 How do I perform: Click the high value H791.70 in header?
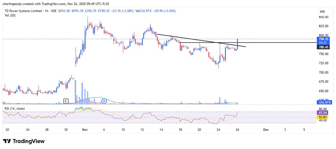click(x=78, y=12)
